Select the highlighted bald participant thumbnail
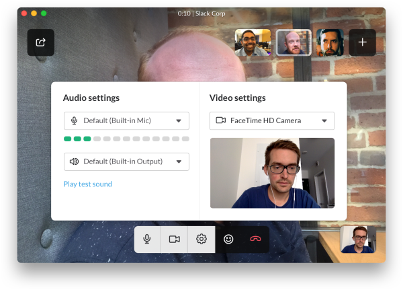Image resolution: width=403 pixels, height=290 pixels. pos(294,42)
